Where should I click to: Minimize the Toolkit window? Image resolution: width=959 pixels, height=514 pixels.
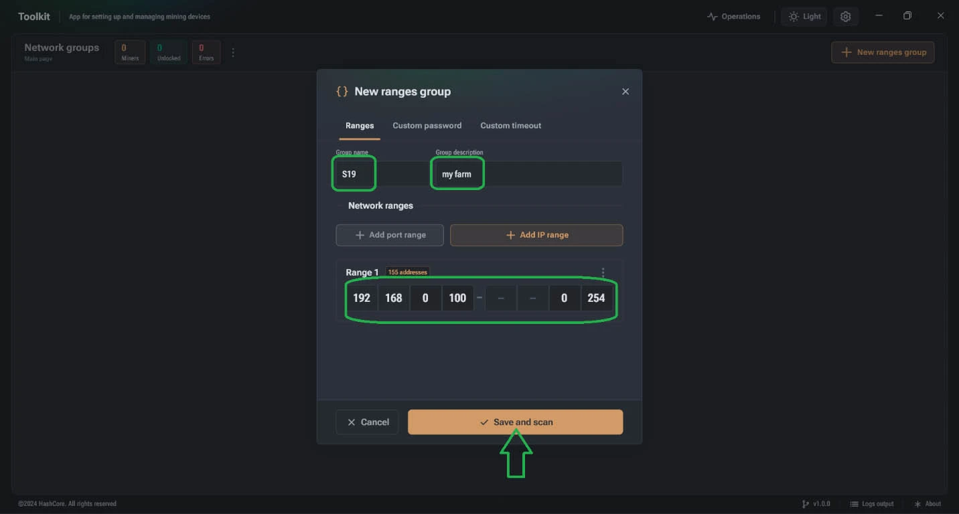[x=879, y=16]
